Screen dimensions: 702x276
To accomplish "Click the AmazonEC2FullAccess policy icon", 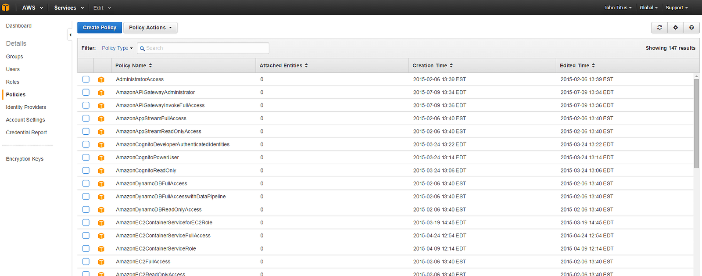I will pyautogui.click(x=101, y=262).
